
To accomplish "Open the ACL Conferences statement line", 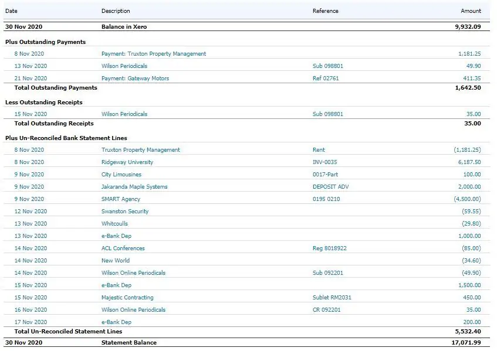I will [x=123, y=249].
